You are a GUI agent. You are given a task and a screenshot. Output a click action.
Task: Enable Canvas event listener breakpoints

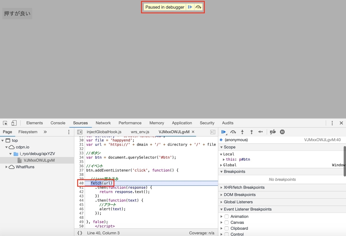pyautogui.click(x=227, y=222)
